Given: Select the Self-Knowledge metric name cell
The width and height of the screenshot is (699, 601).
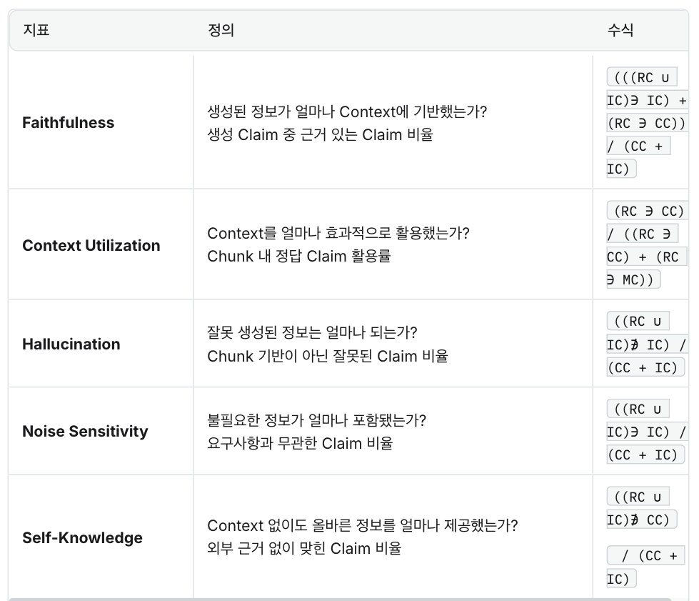Looking at the screenshot, I should [82, 538].
